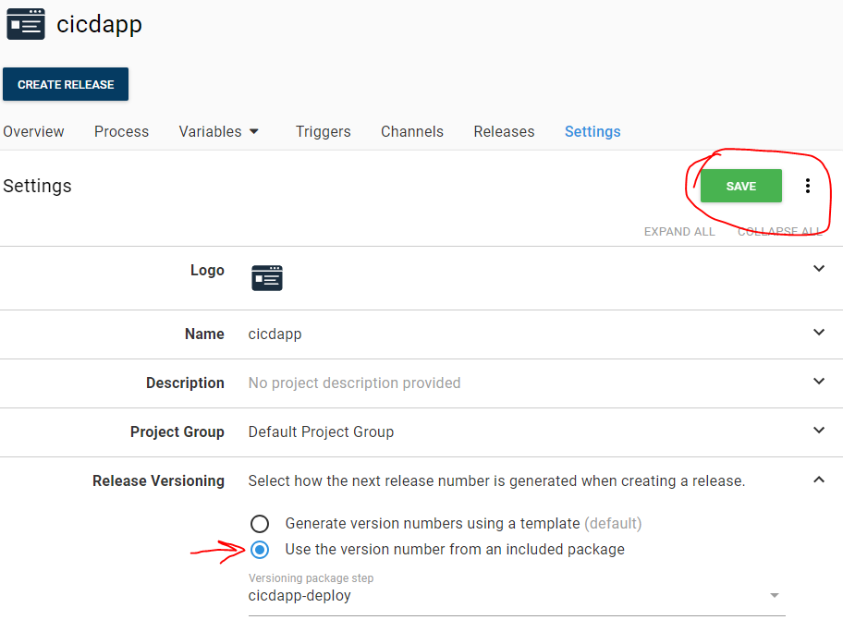Expand the Project Group section chevron
The image size is (843, 632).
click(818, 431)
